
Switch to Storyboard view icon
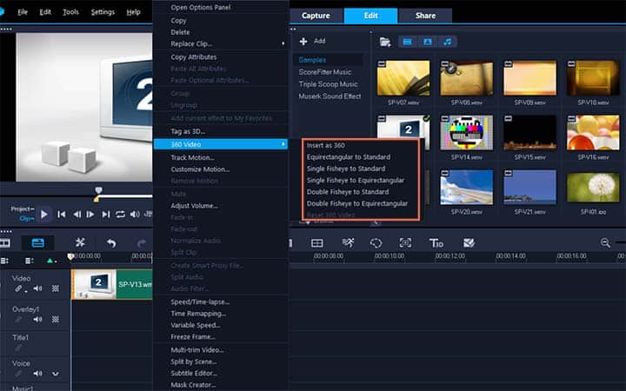point(5,242)
